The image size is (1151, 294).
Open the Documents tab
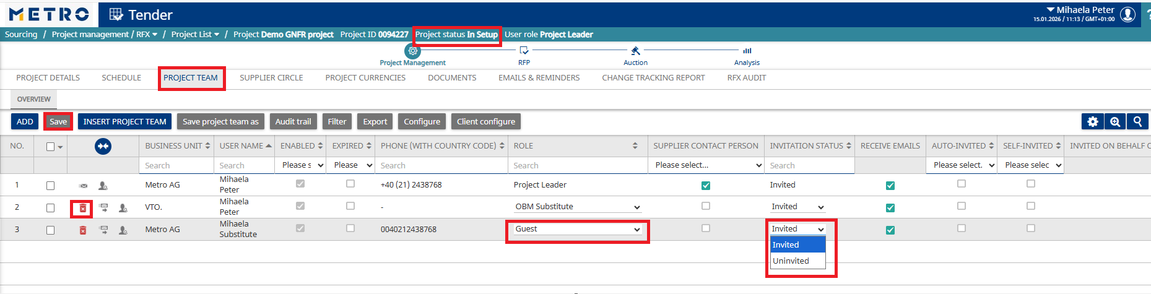pyautogui.click(x=452, y=78)
